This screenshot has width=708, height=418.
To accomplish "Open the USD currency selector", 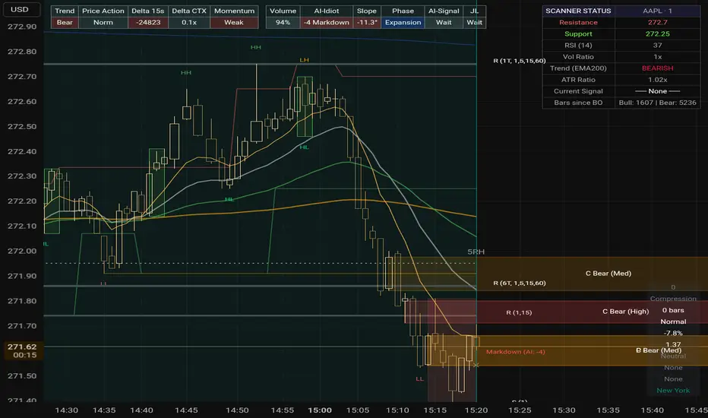I will (x=21, y=9).
